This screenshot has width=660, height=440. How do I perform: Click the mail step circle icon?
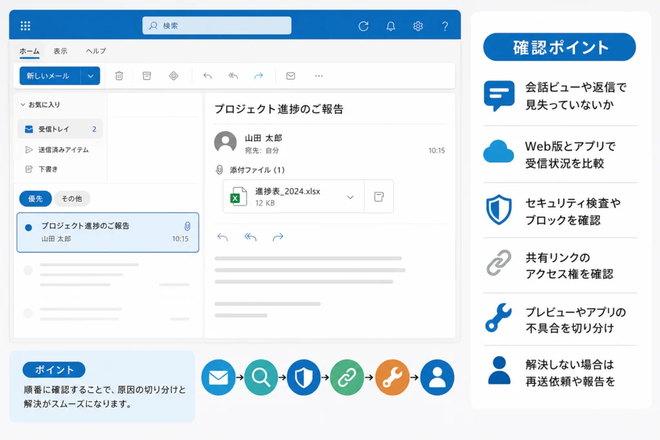[x=218, y=378]
